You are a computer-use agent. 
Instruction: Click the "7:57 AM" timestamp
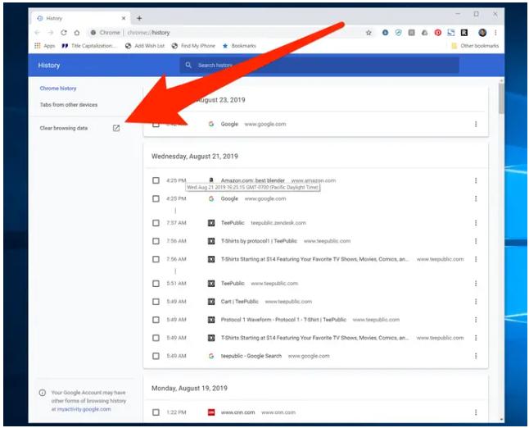[176, 223]
